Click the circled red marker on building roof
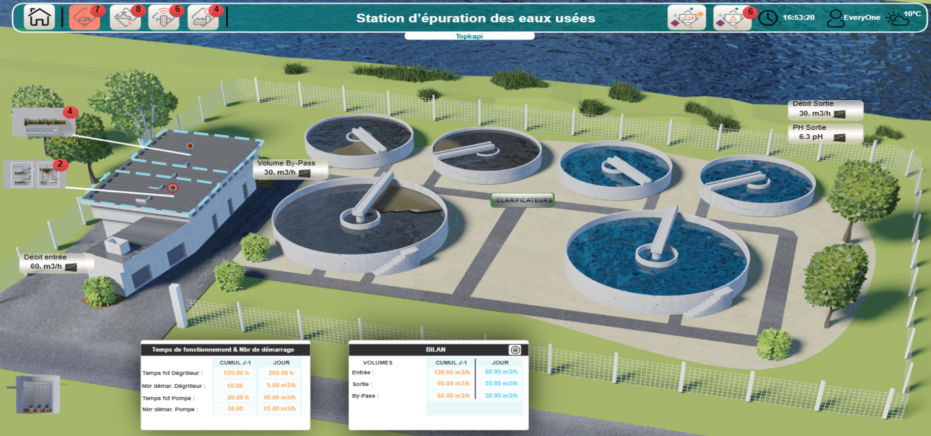 pyautogui.click(x=172, y=187)
